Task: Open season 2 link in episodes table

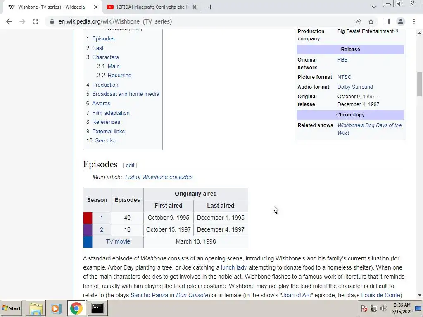Action: [102, 229]
